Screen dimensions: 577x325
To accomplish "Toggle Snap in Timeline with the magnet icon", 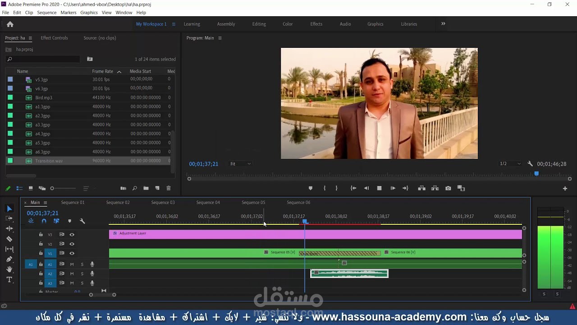I will tap(44, 221).
